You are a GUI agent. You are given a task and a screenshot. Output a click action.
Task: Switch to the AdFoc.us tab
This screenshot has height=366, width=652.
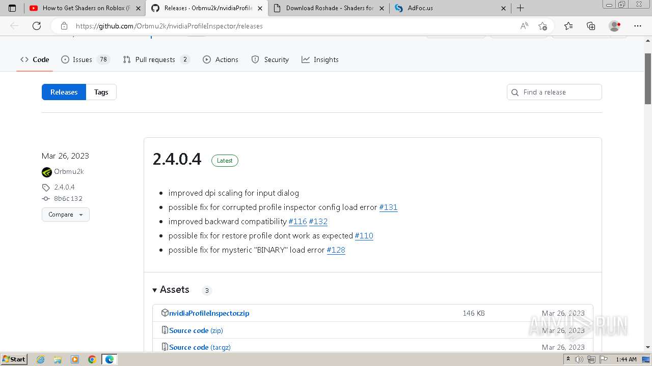click(x=450, y=8)
